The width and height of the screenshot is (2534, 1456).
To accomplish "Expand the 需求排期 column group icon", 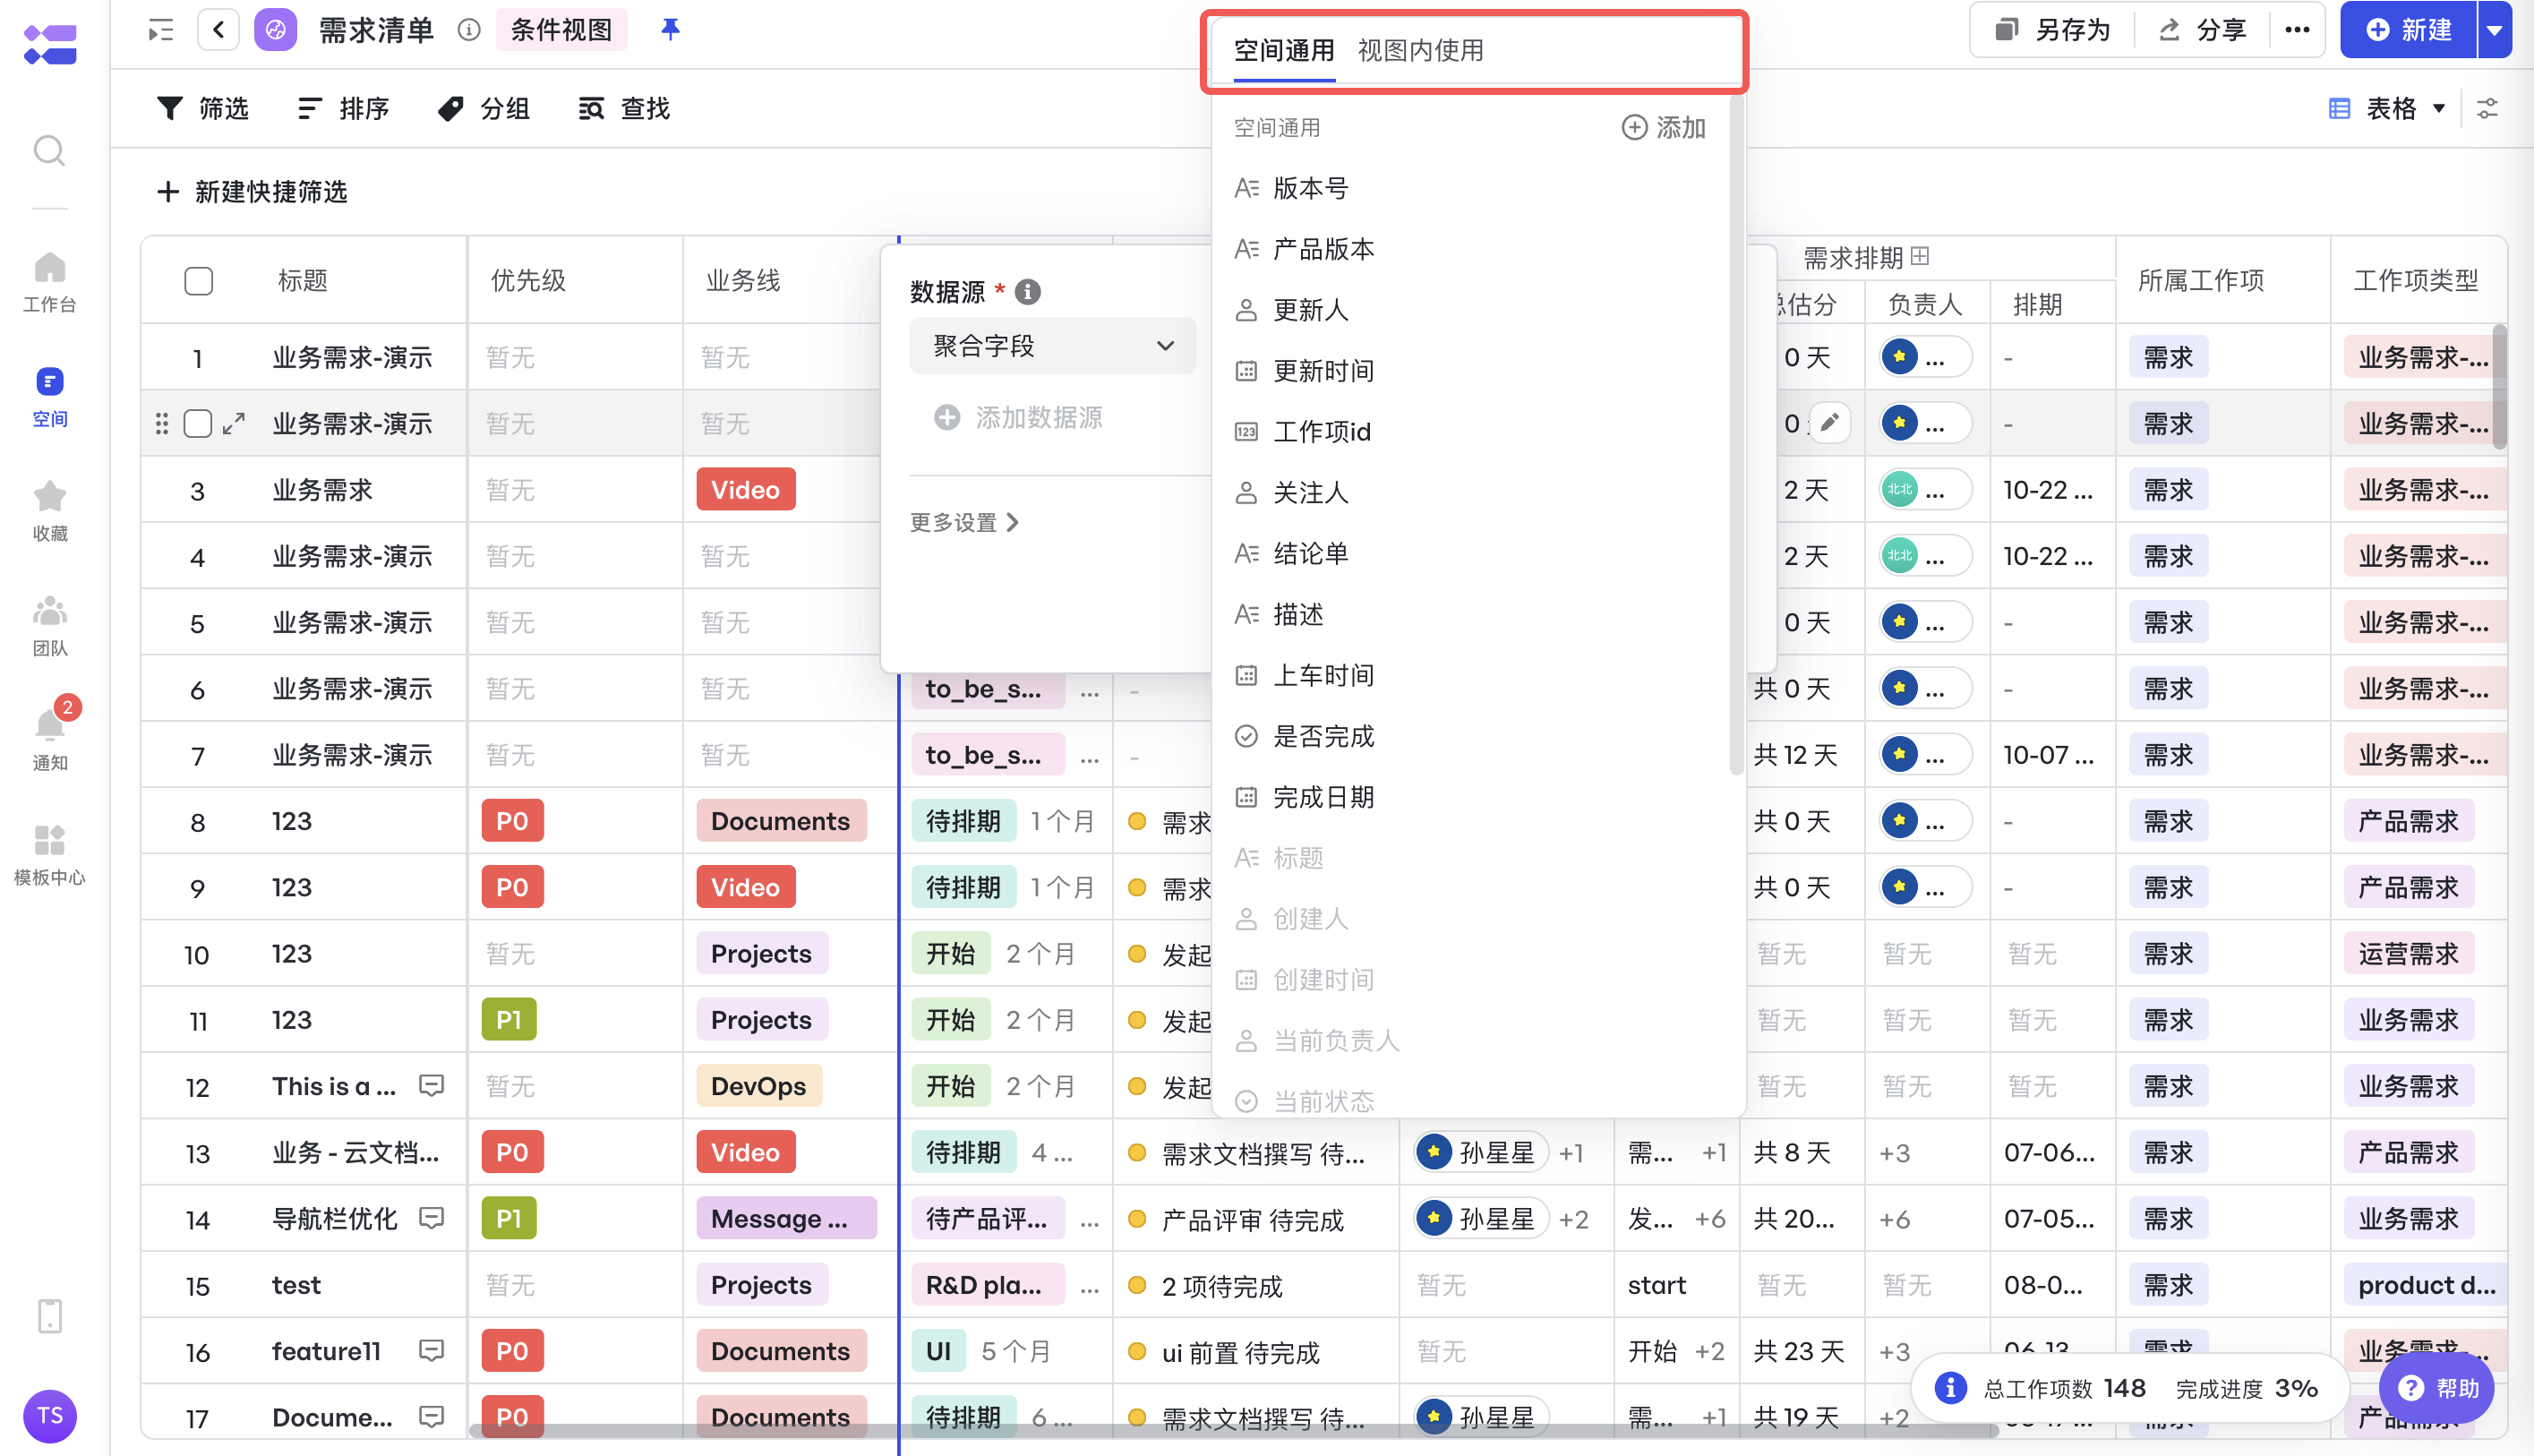I will click(x=1919, y=257).
